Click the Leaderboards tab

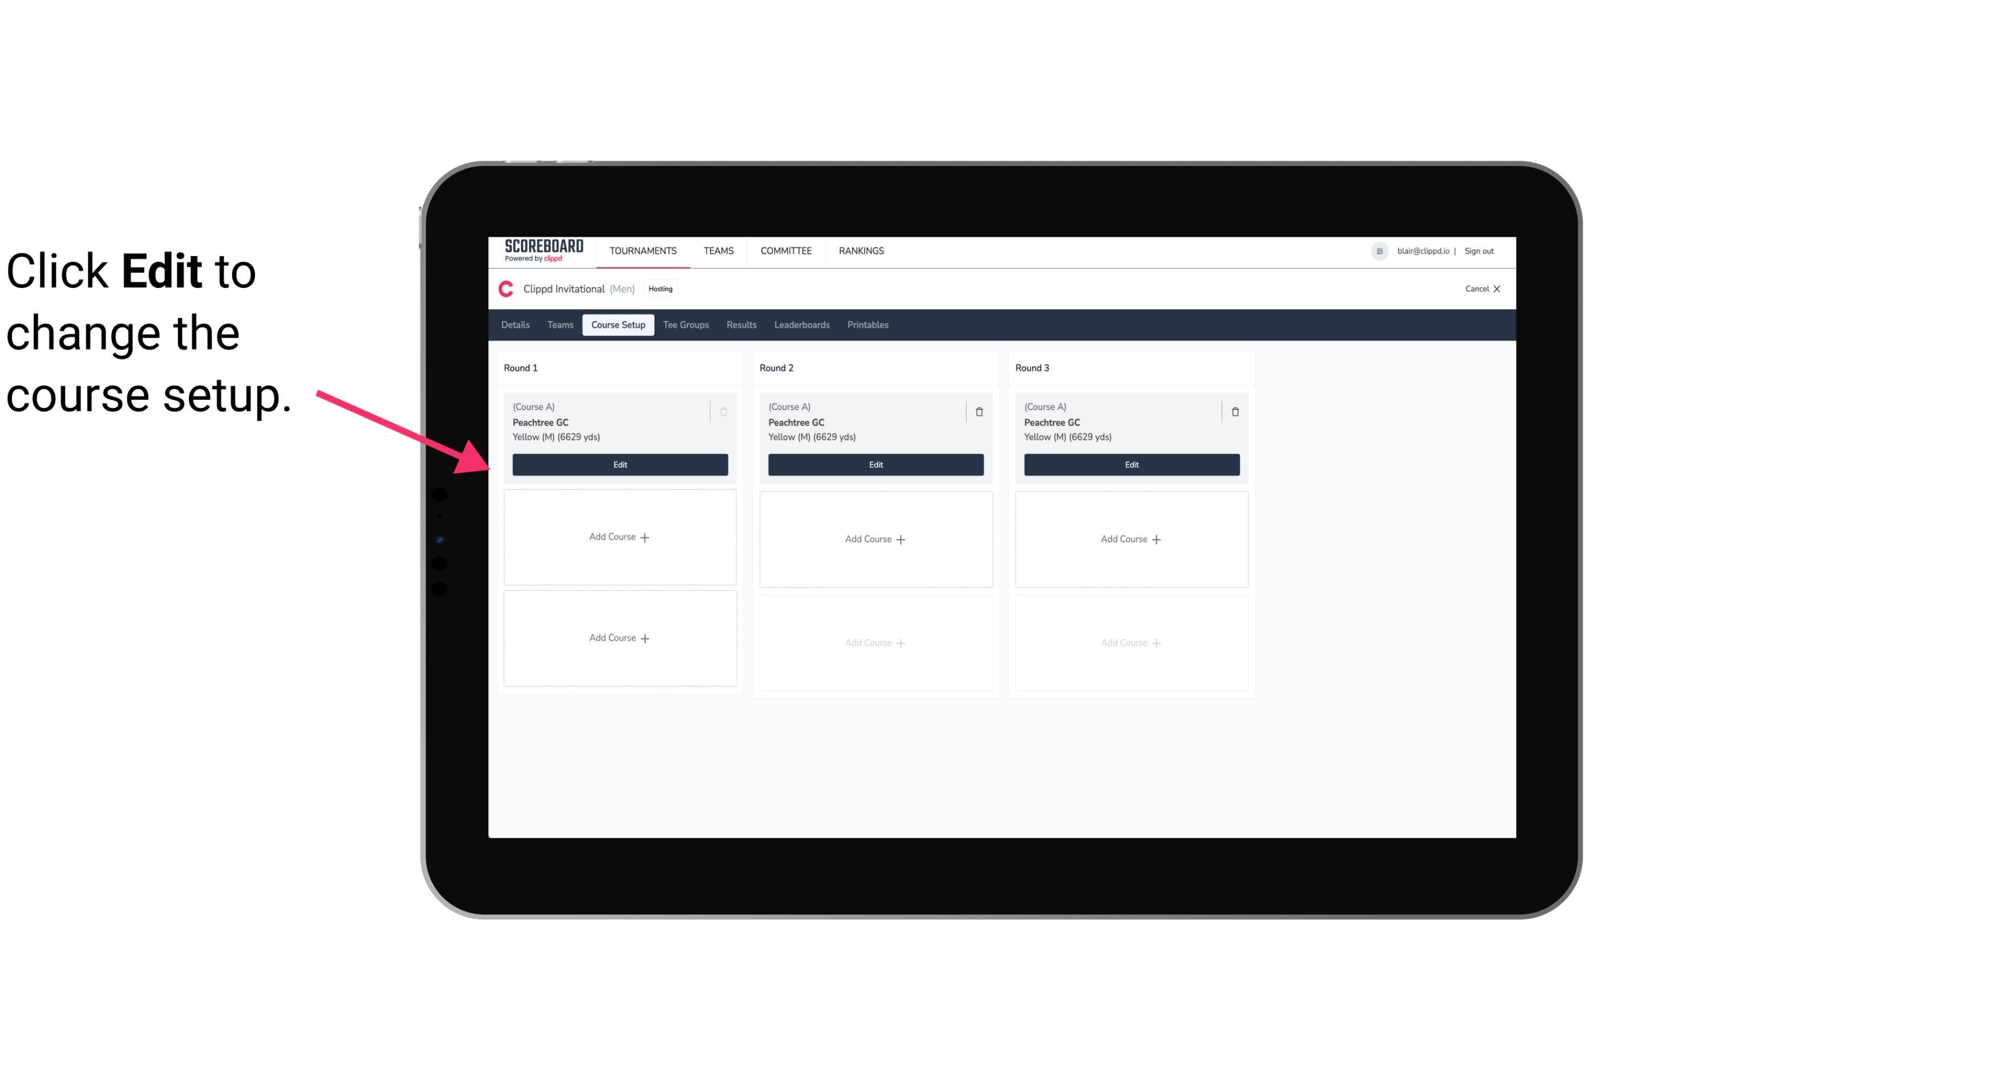click(802, 324)
